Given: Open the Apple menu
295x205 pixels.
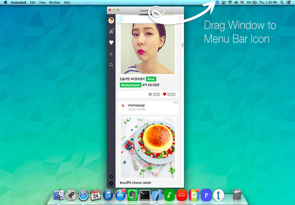Looking at the screenshot, I should point(5,2).
